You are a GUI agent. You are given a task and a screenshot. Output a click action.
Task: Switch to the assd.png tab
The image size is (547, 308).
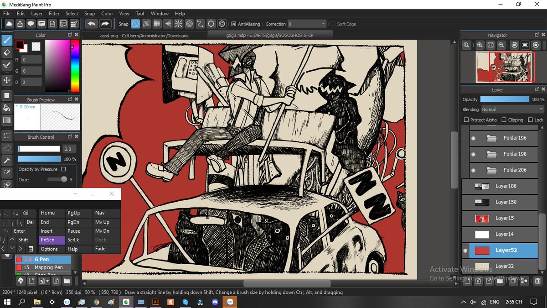[x=144, y=35]
